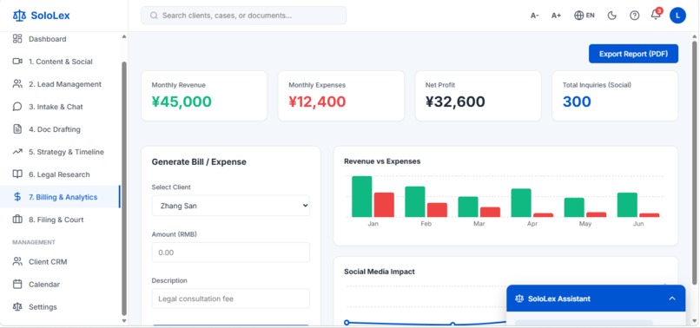Click the SoloLex scales logo icon
The image size is (700, 328).
[19, 16]
